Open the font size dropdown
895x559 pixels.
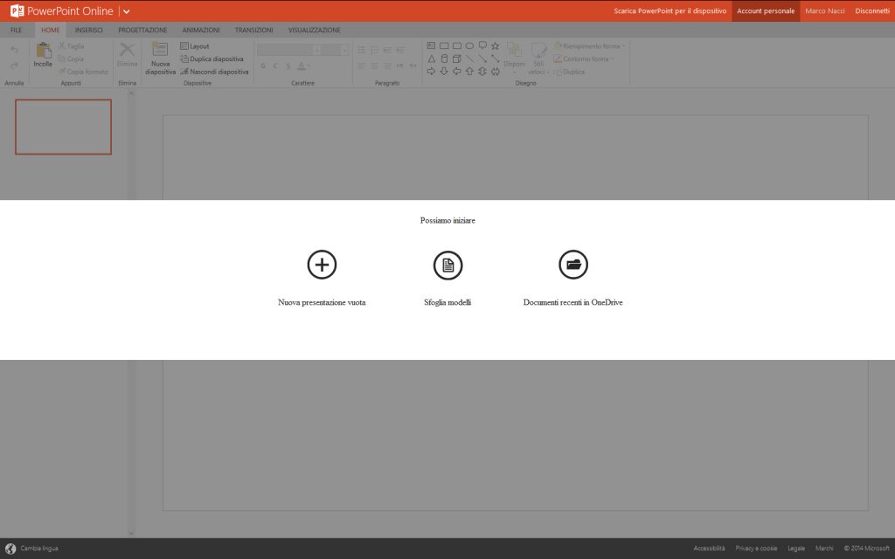click(345, 51)
